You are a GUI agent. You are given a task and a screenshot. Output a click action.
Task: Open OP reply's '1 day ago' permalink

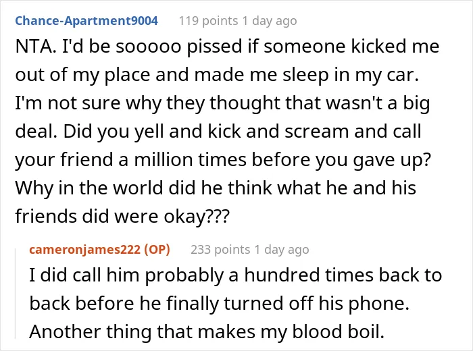coord(282,250)
